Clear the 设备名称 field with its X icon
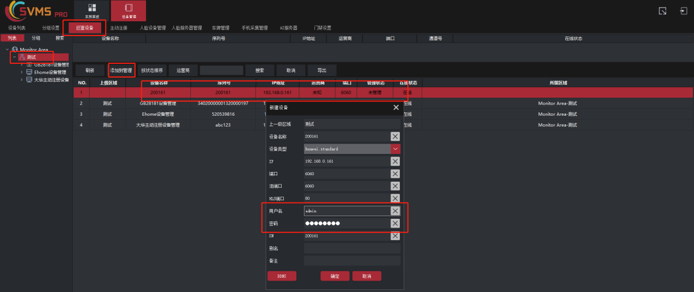Viewport: 694px width, 292px height. pyautogui.click(x=395, y=136)
